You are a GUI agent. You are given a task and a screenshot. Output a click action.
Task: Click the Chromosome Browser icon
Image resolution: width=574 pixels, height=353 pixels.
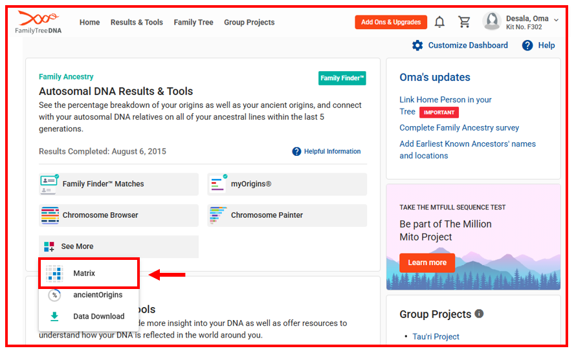(x=50, y=215)
